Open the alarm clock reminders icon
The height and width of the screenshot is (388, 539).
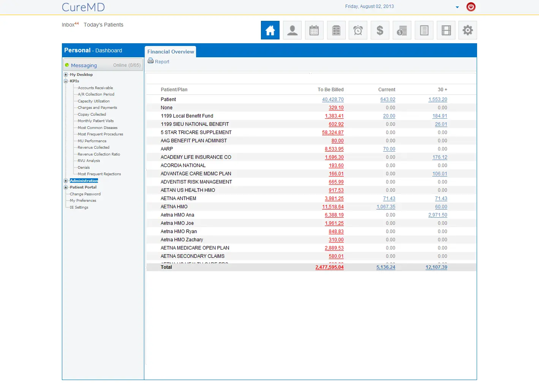[x=358, y=30]
